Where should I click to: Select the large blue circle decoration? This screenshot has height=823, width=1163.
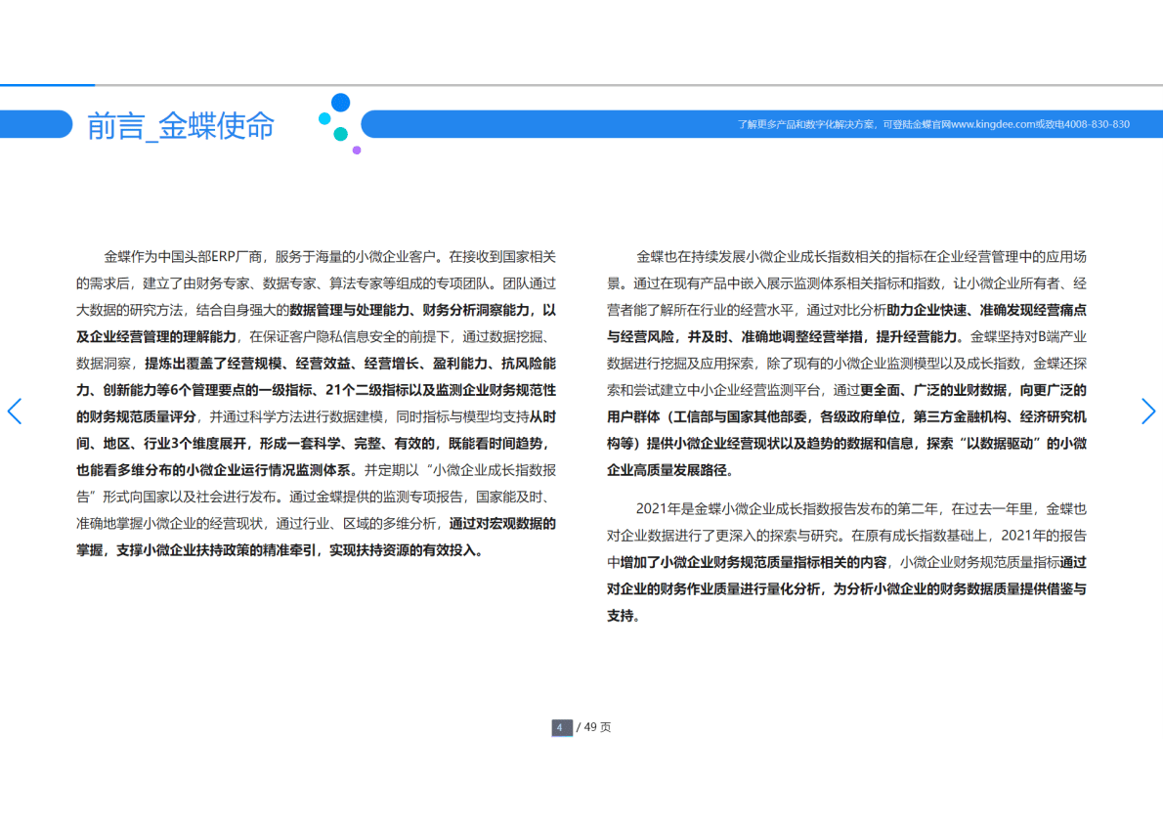click(340, 102)
